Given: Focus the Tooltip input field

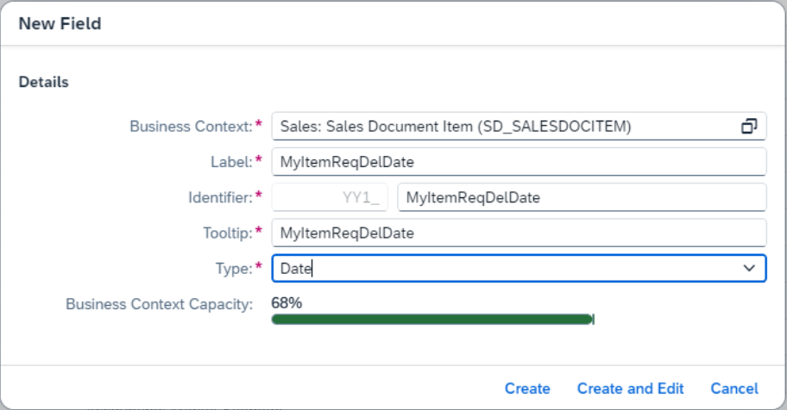Looking at the screenshot, I should (x=519, y=233).
